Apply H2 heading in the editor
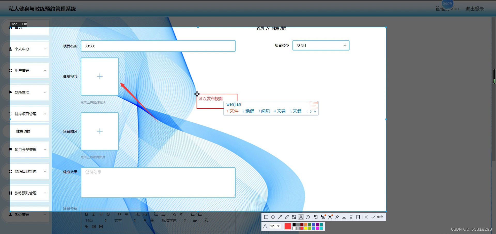Viewport: 496px width, 234px height. click(x=145, y=214)
